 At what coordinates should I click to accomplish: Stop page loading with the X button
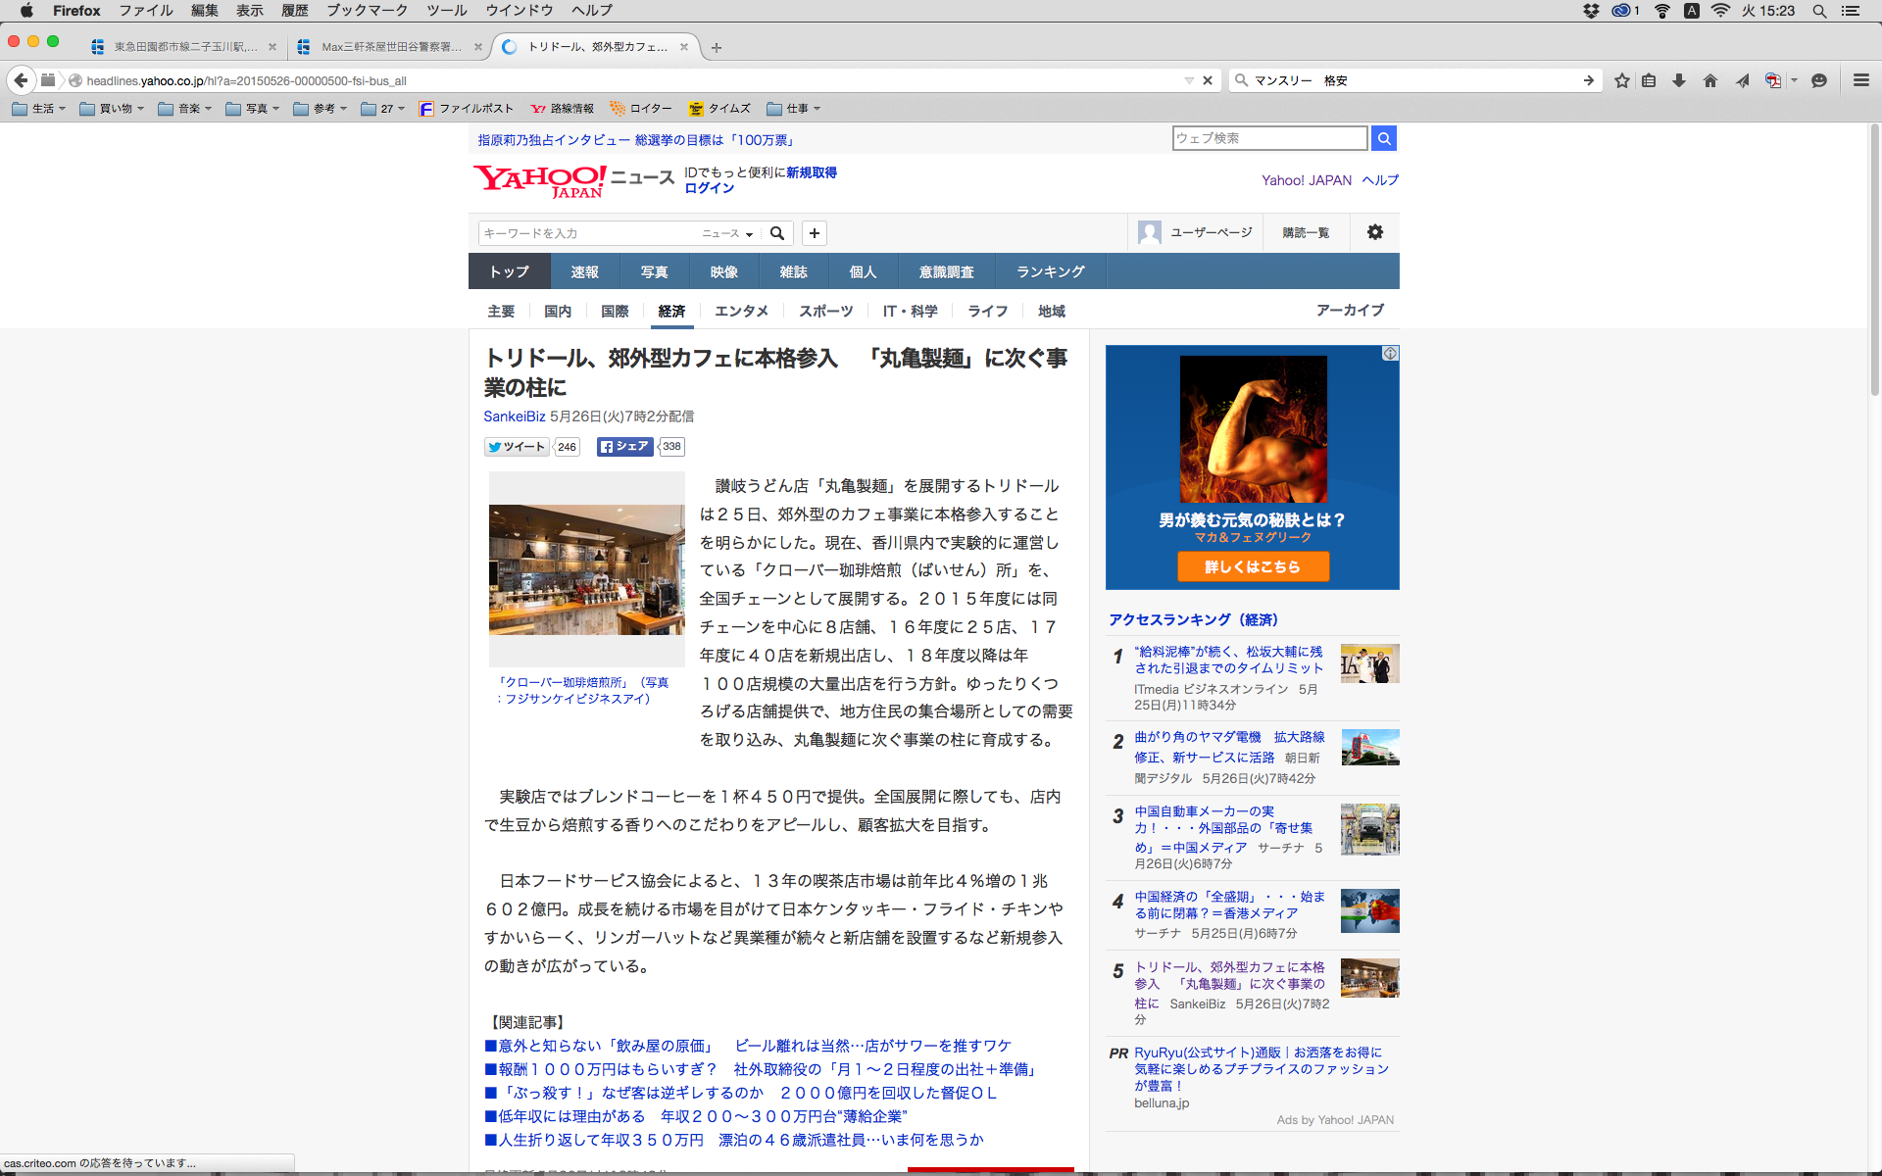coord(1208,80)
